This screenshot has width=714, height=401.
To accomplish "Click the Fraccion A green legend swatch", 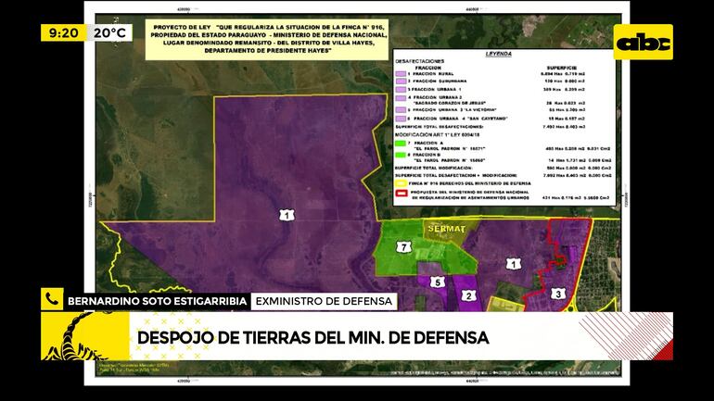I will point(399,144).
